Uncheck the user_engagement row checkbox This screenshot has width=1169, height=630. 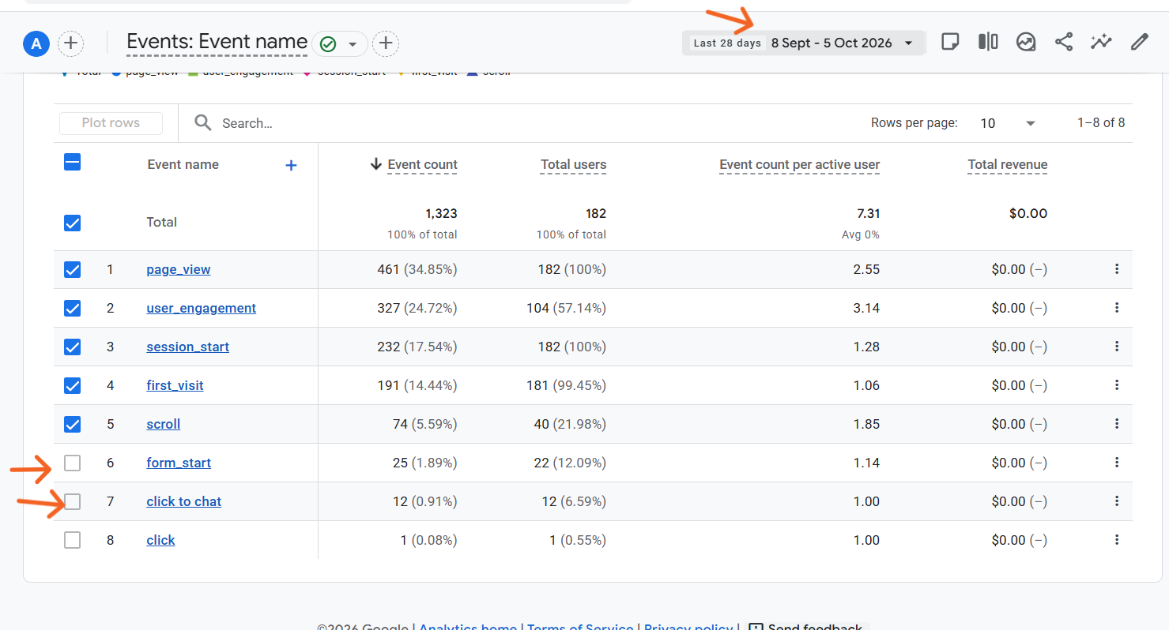(72, 309)
